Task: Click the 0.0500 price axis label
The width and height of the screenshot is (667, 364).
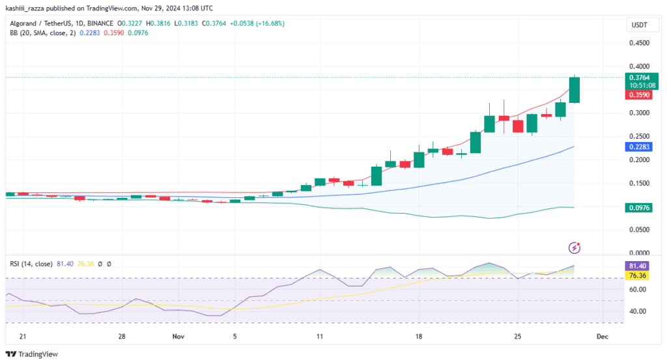Action: 640,230
